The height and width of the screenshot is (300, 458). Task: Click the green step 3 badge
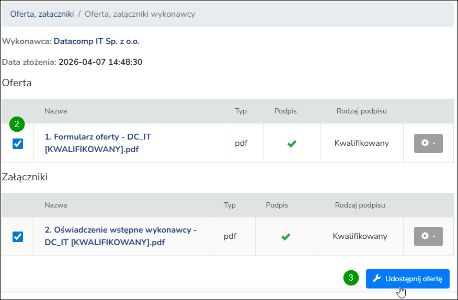(351, 278)
